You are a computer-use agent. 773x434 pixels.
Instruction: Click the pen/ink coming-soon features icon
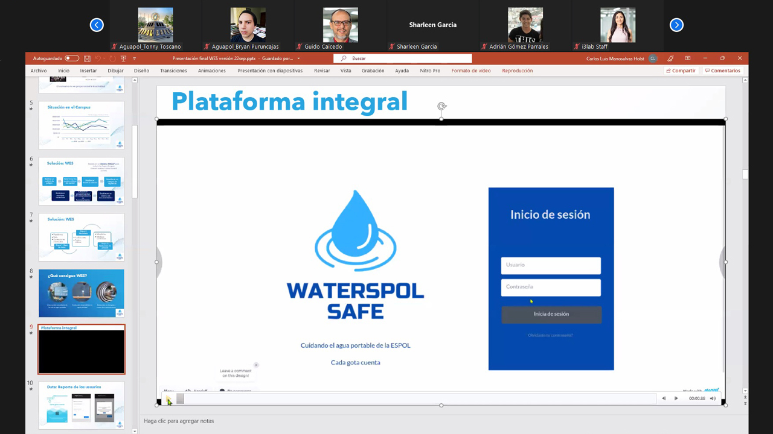(670, 58)
